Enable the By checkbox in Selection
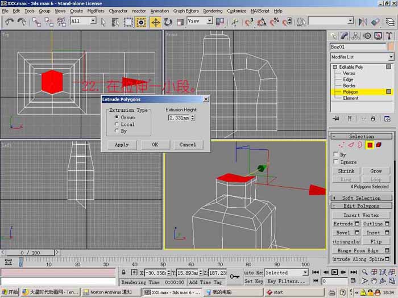398x298 pixels. click(336, 154)
